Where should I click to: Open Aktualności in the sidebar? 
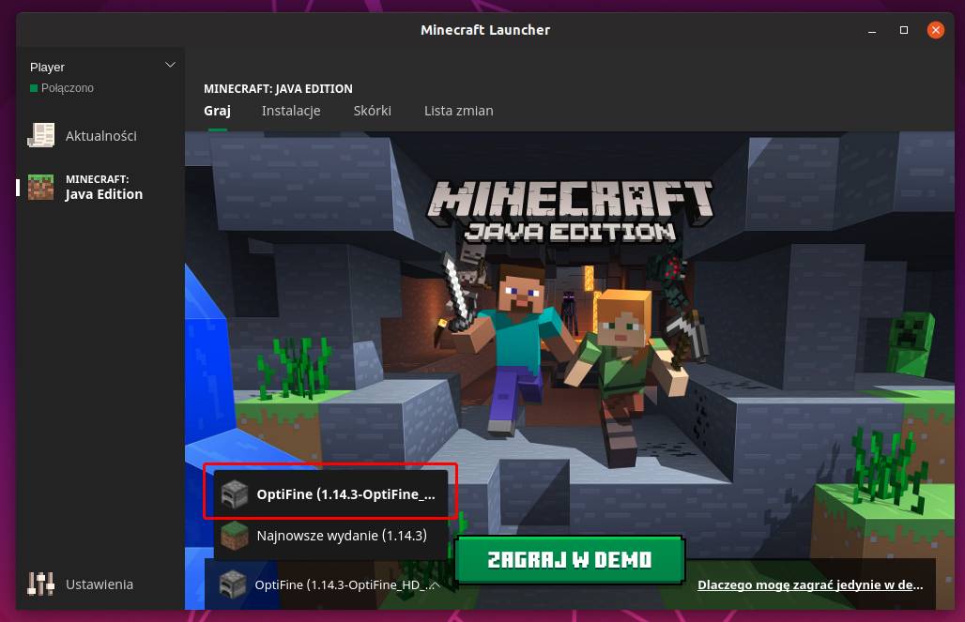click(x=101, y=136)
